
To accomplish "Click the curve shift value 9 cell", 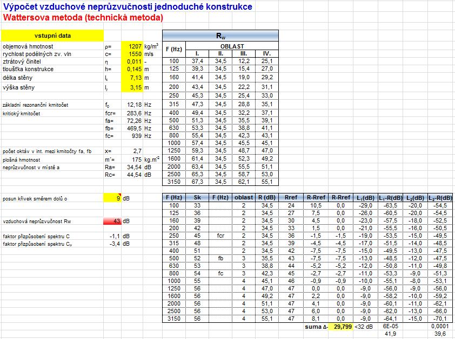I will click(x=112, y=198).
